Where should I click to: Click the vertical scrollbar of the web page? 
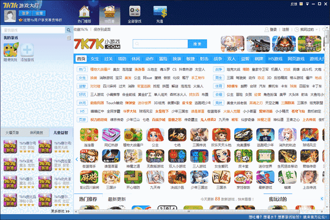coord(327,37)
